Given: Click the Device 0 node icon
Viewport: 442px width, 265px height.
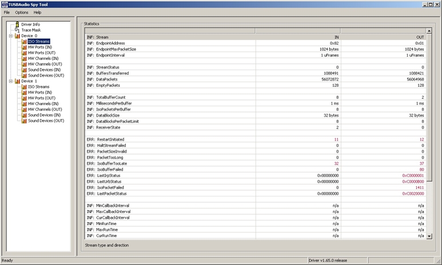Looking at the screenshot, I should click(x=17, y=35).
